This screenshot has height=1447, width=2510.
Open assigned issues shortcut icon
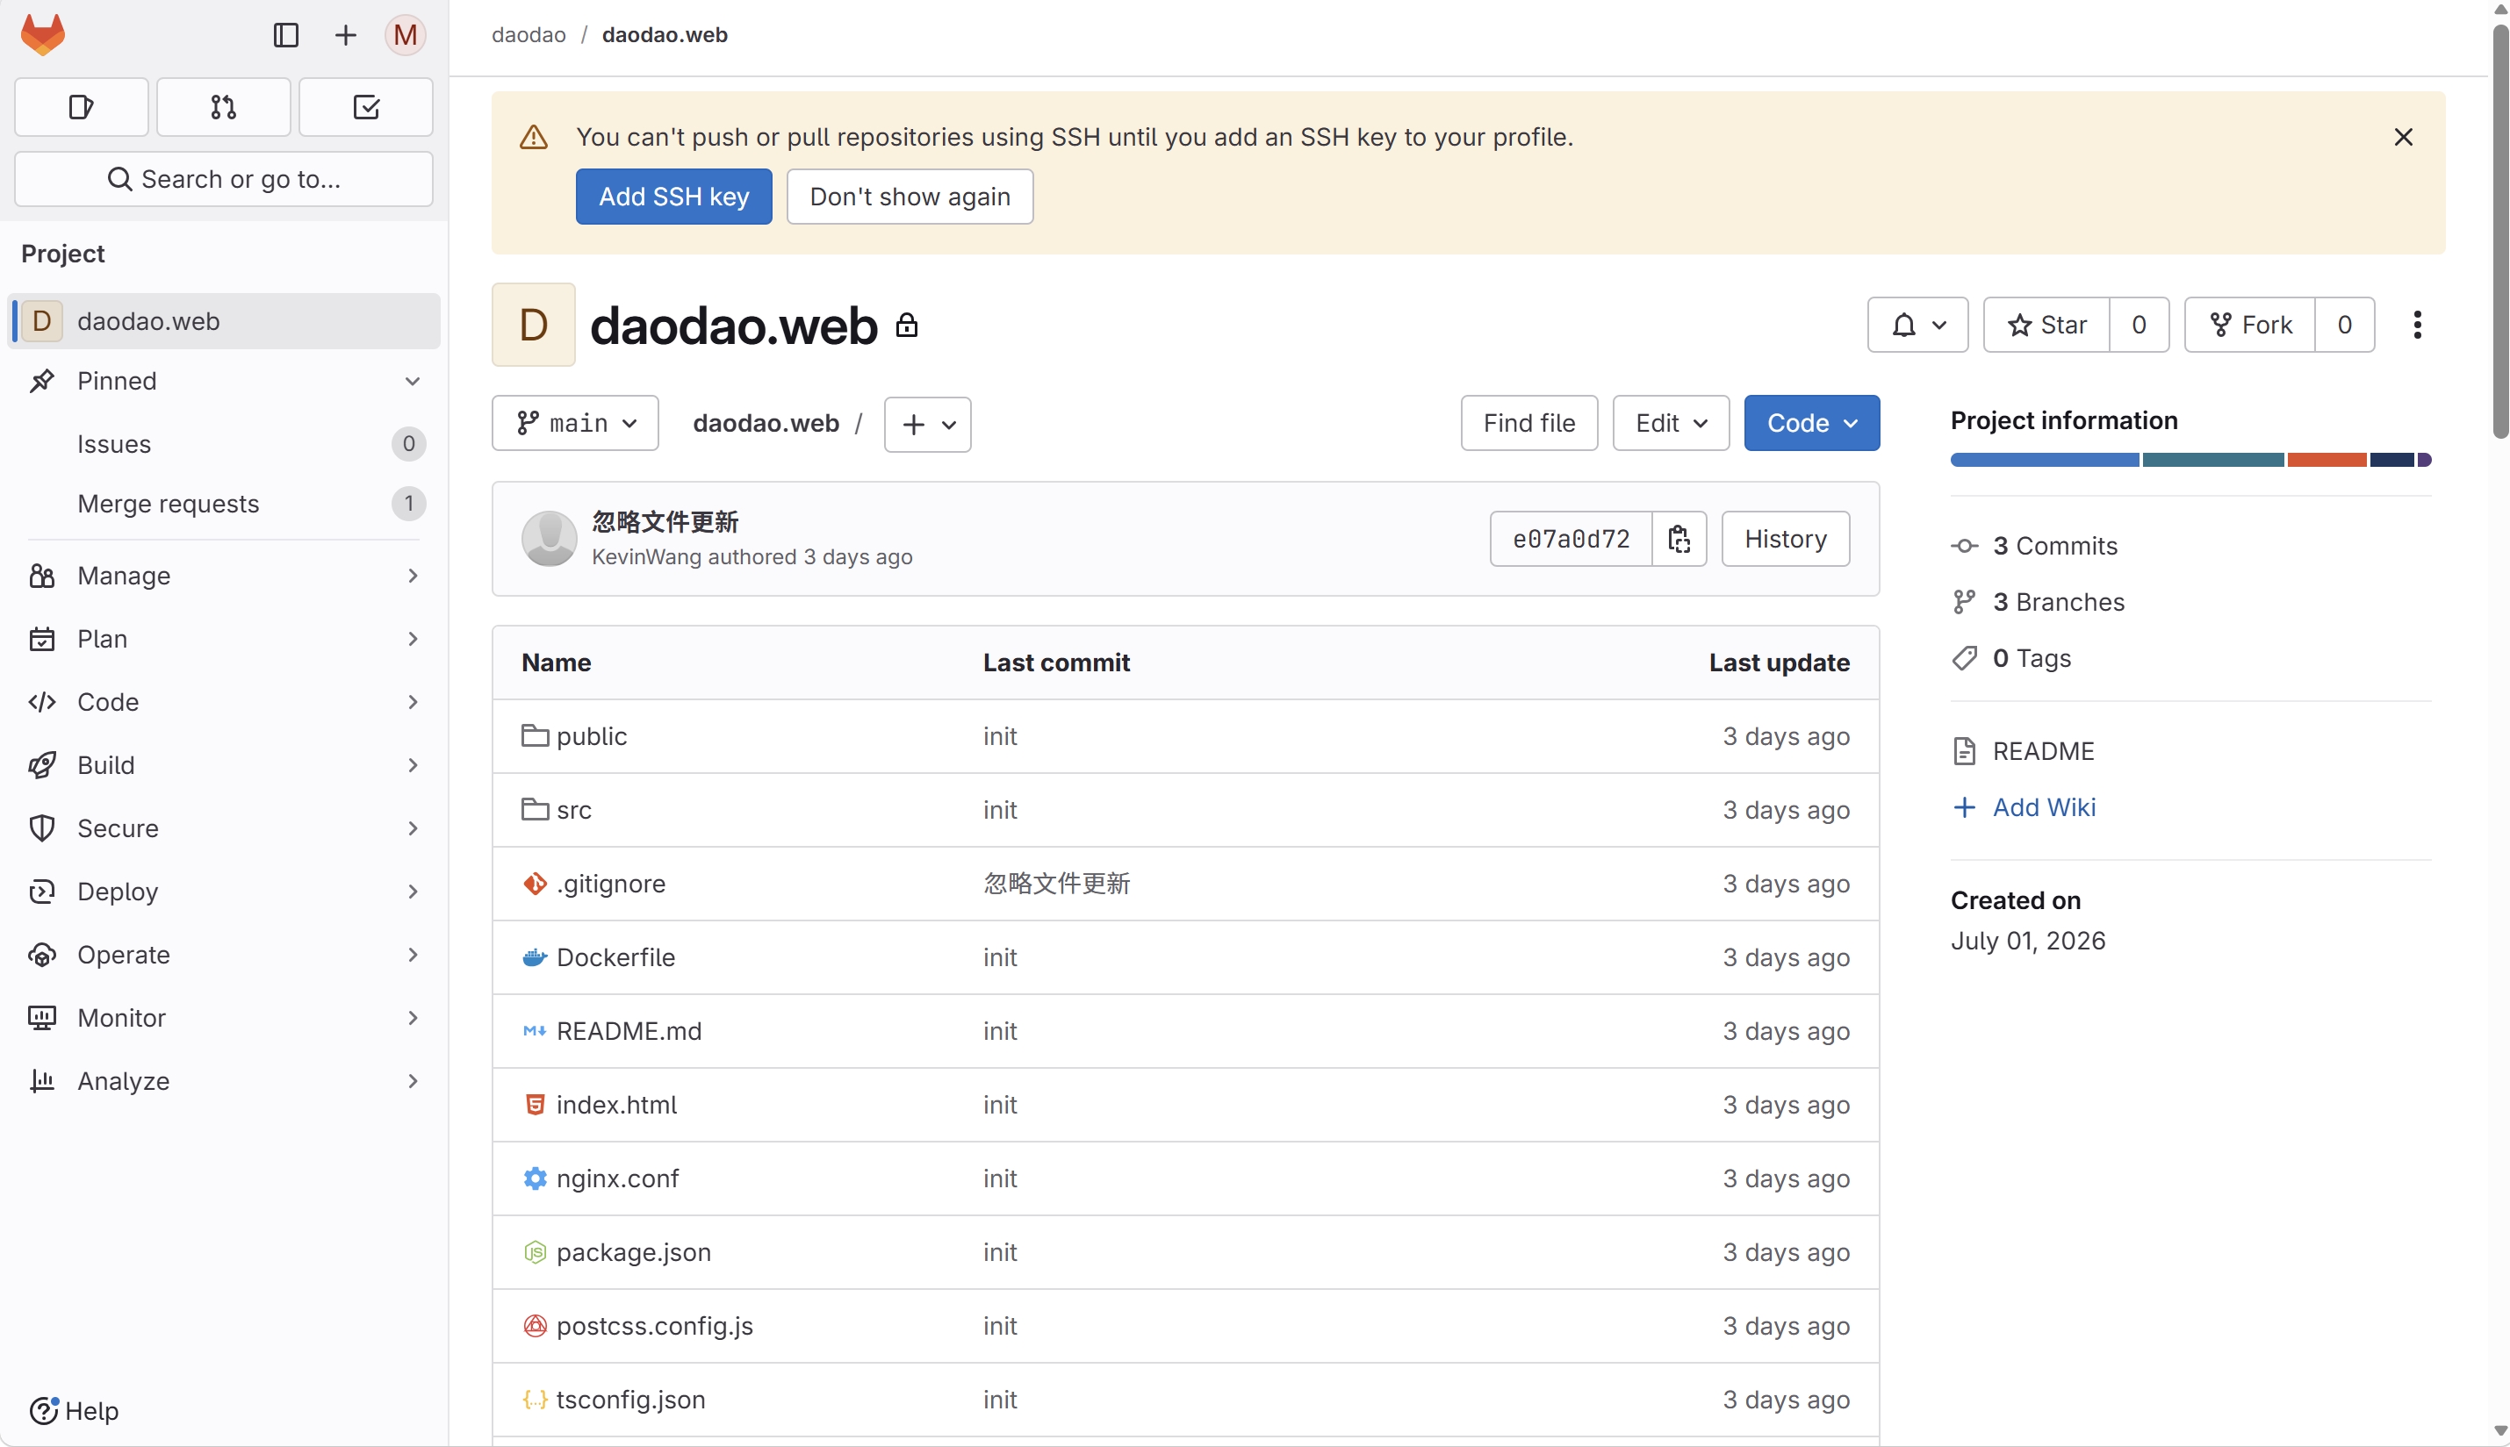(x=82, y=106)
